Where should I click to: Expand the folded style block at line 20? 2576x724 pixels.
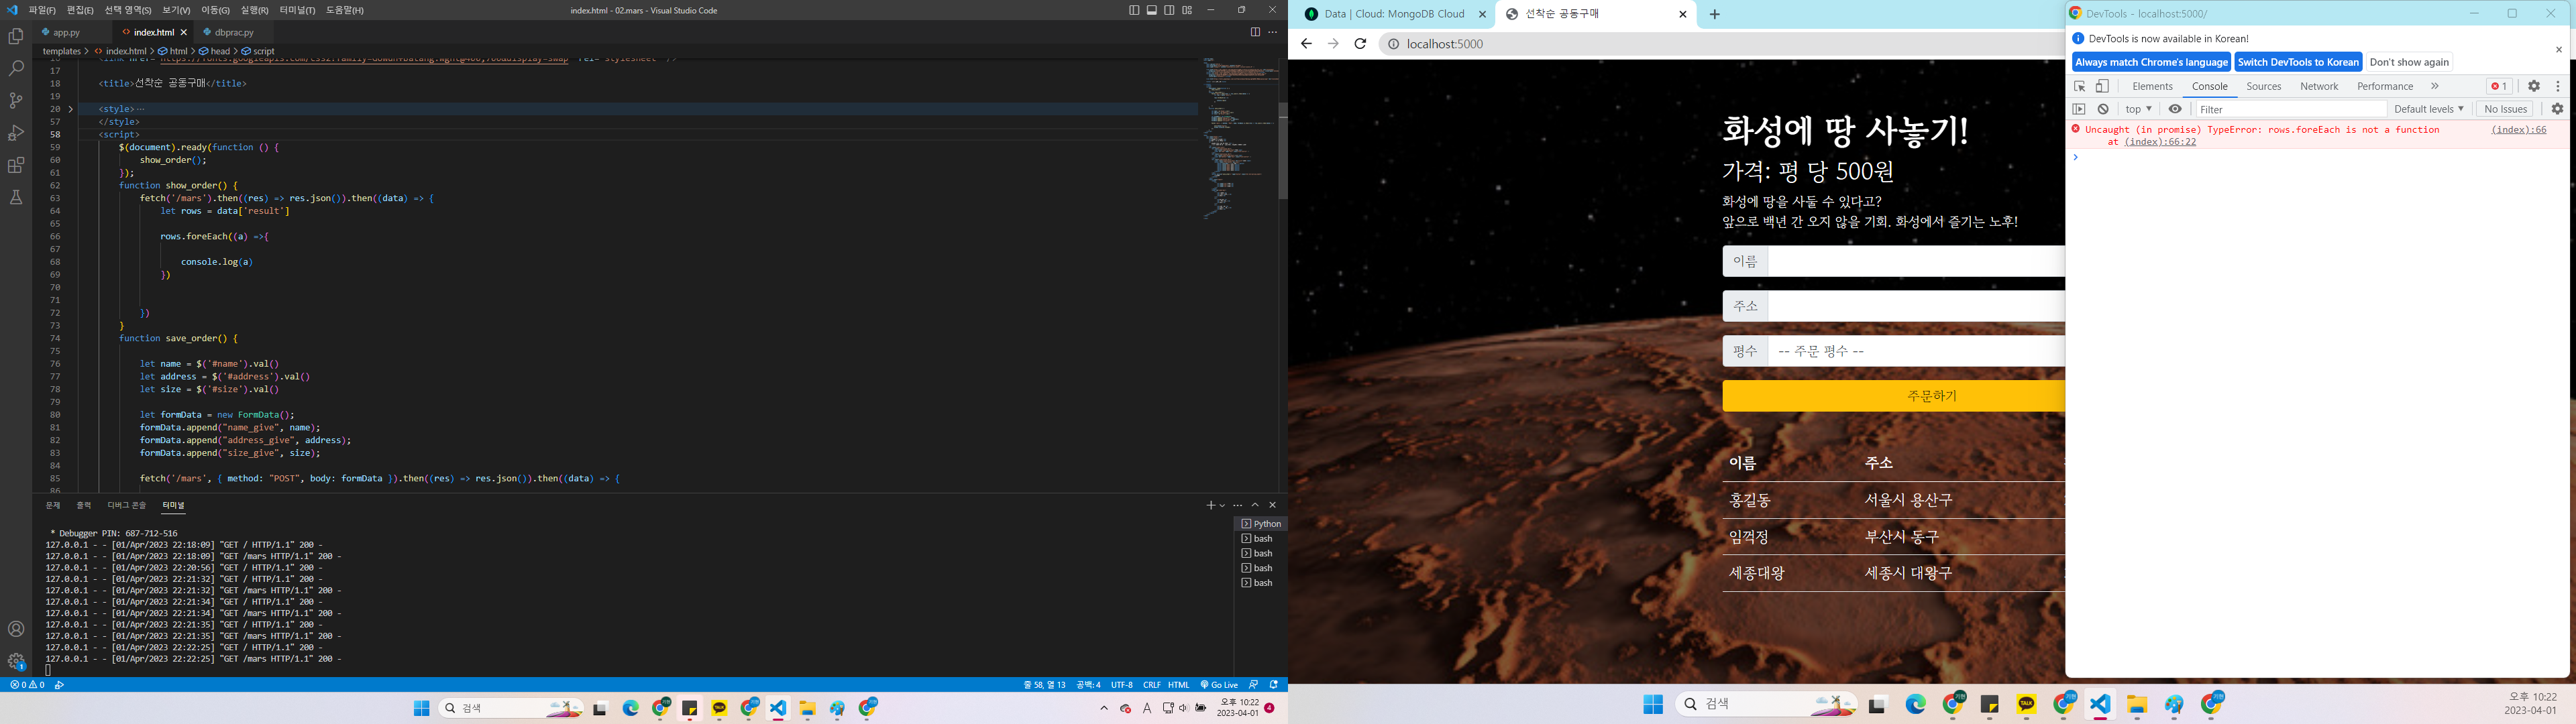point(70,109)
